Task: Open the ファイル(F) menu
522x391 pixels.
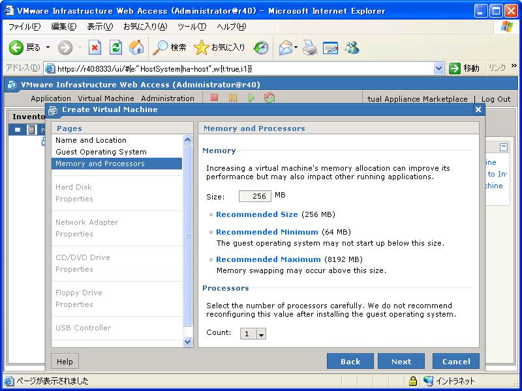Action: [x=25, y=27]
